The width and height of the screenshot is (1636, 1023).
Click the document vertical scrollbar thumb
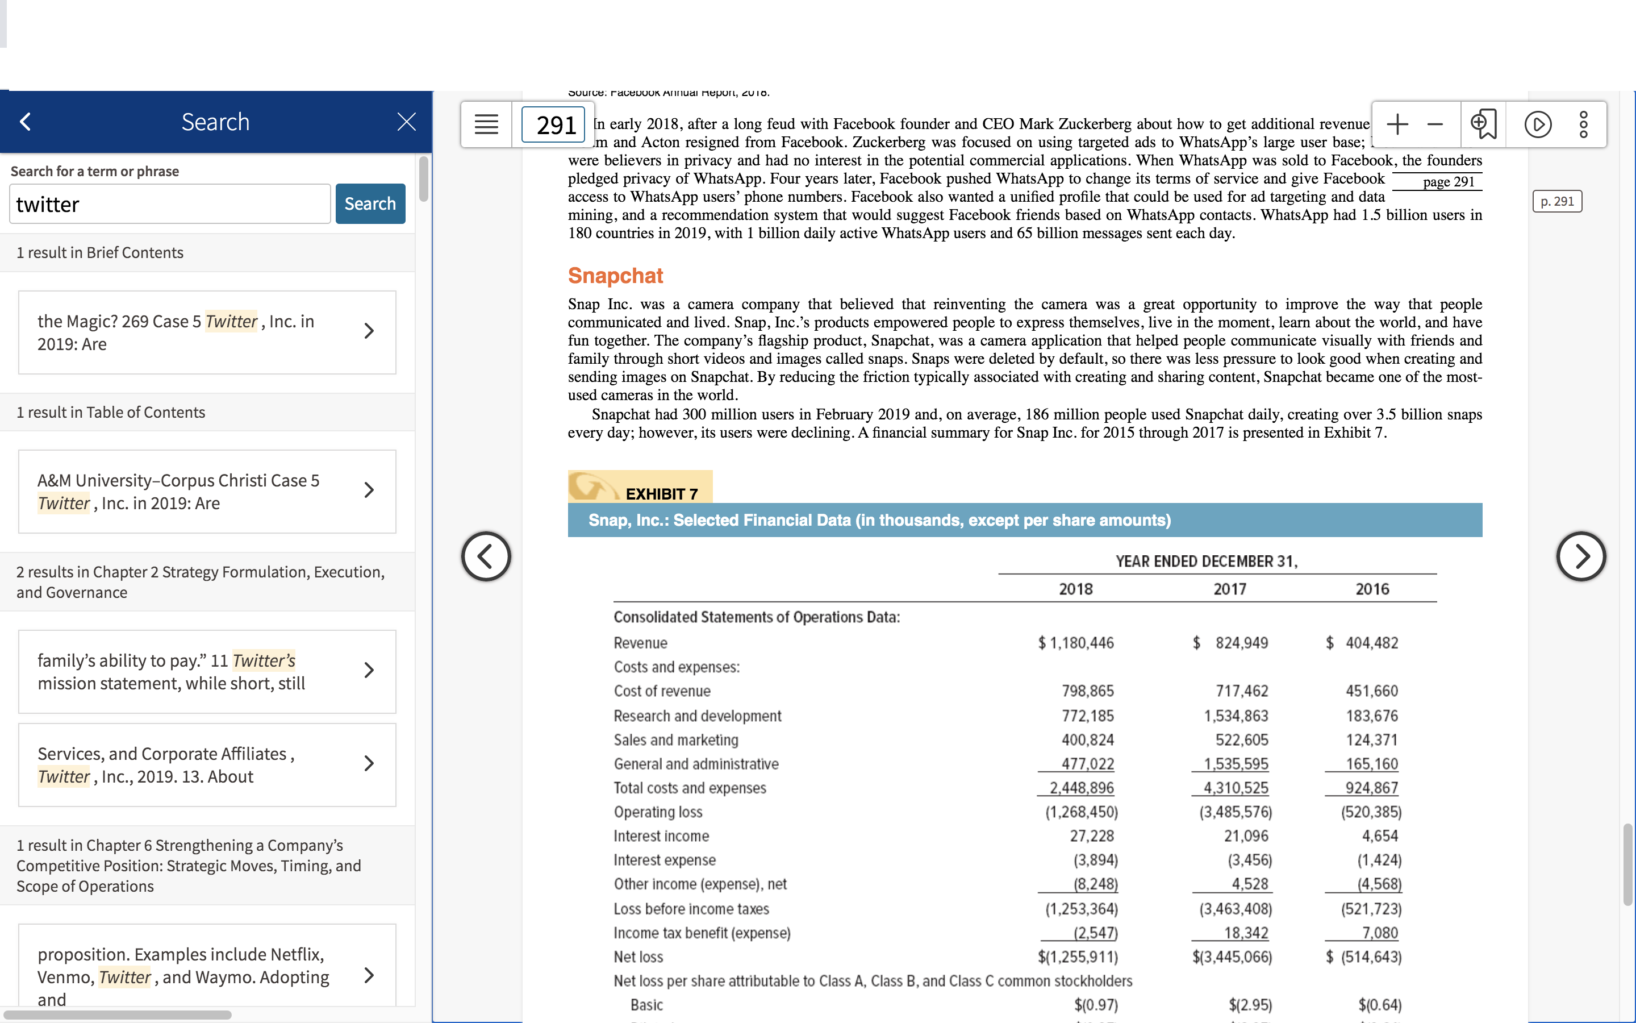pyautogui.click(x=1628, y=864)
